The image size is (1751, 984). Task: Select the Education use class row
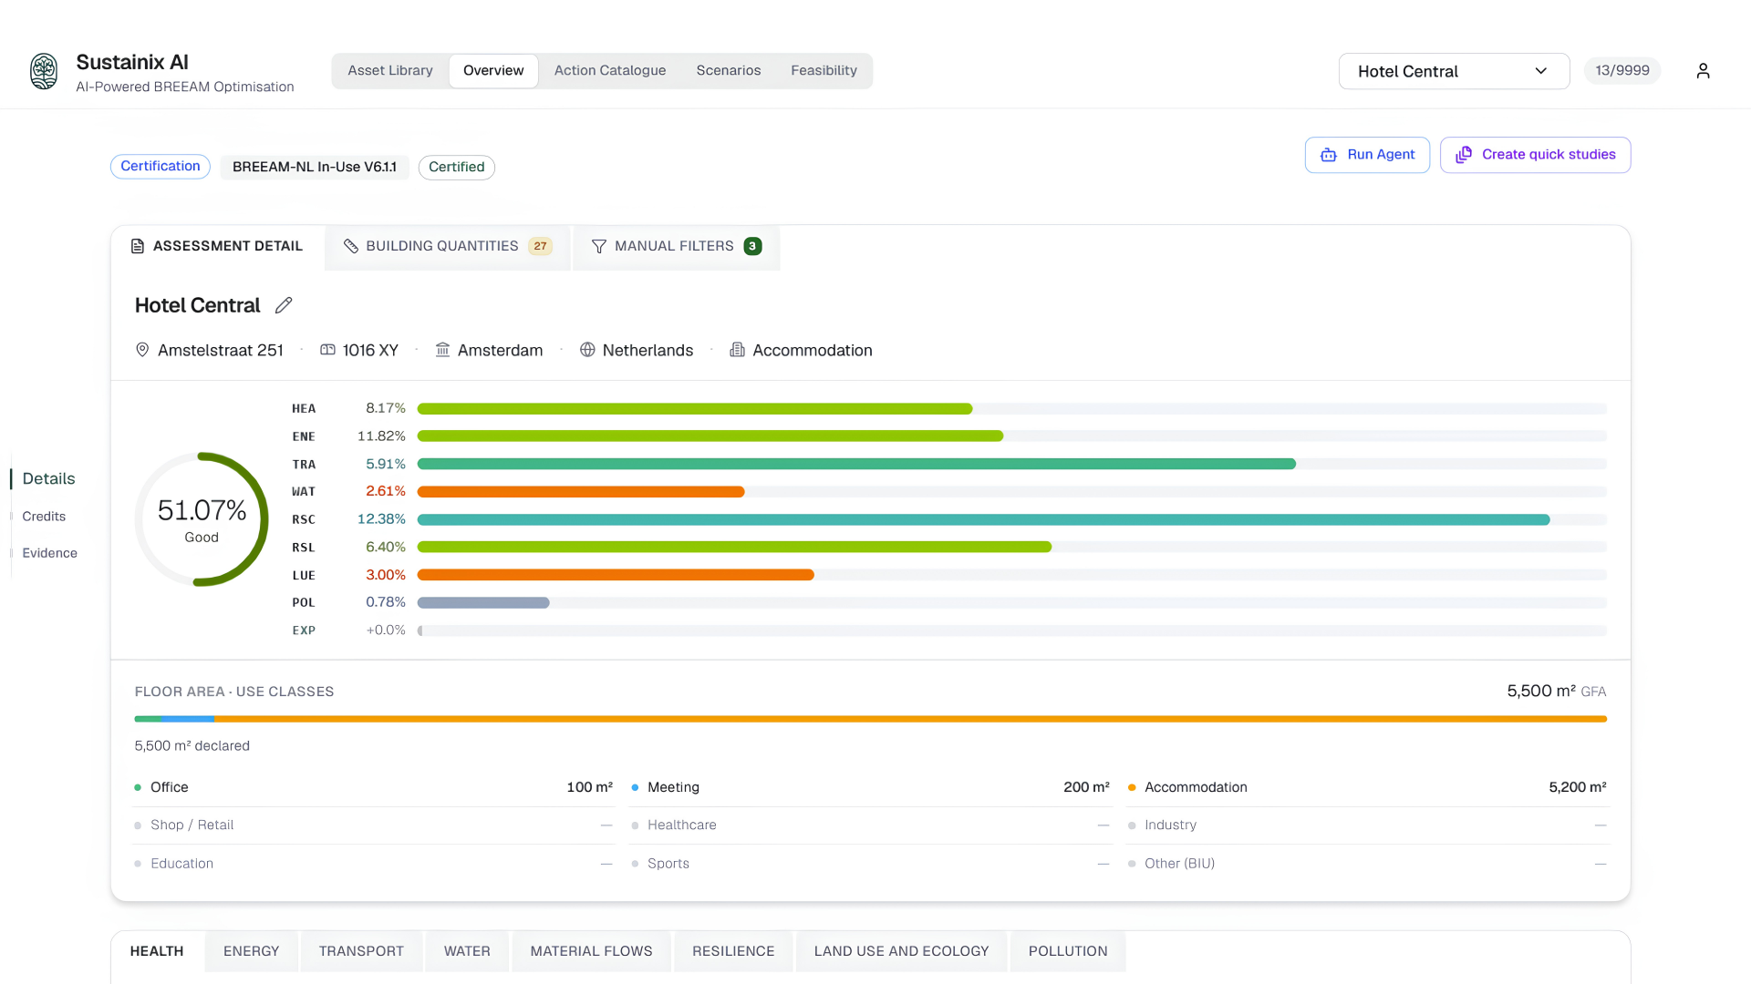[x=373, y=864]
